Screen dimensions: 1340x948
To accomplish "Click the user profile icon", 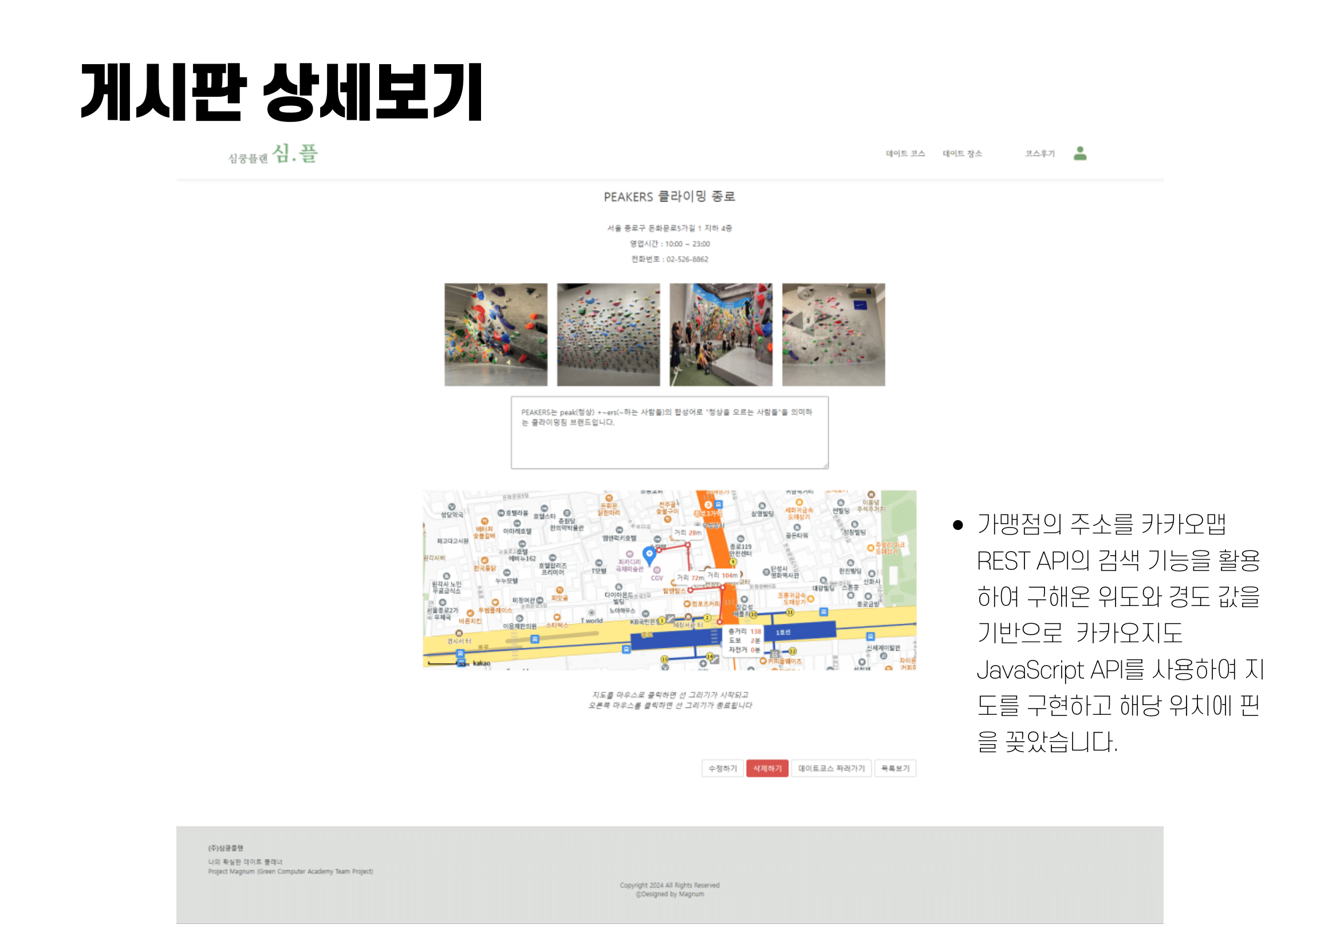I will point(1079,154).
